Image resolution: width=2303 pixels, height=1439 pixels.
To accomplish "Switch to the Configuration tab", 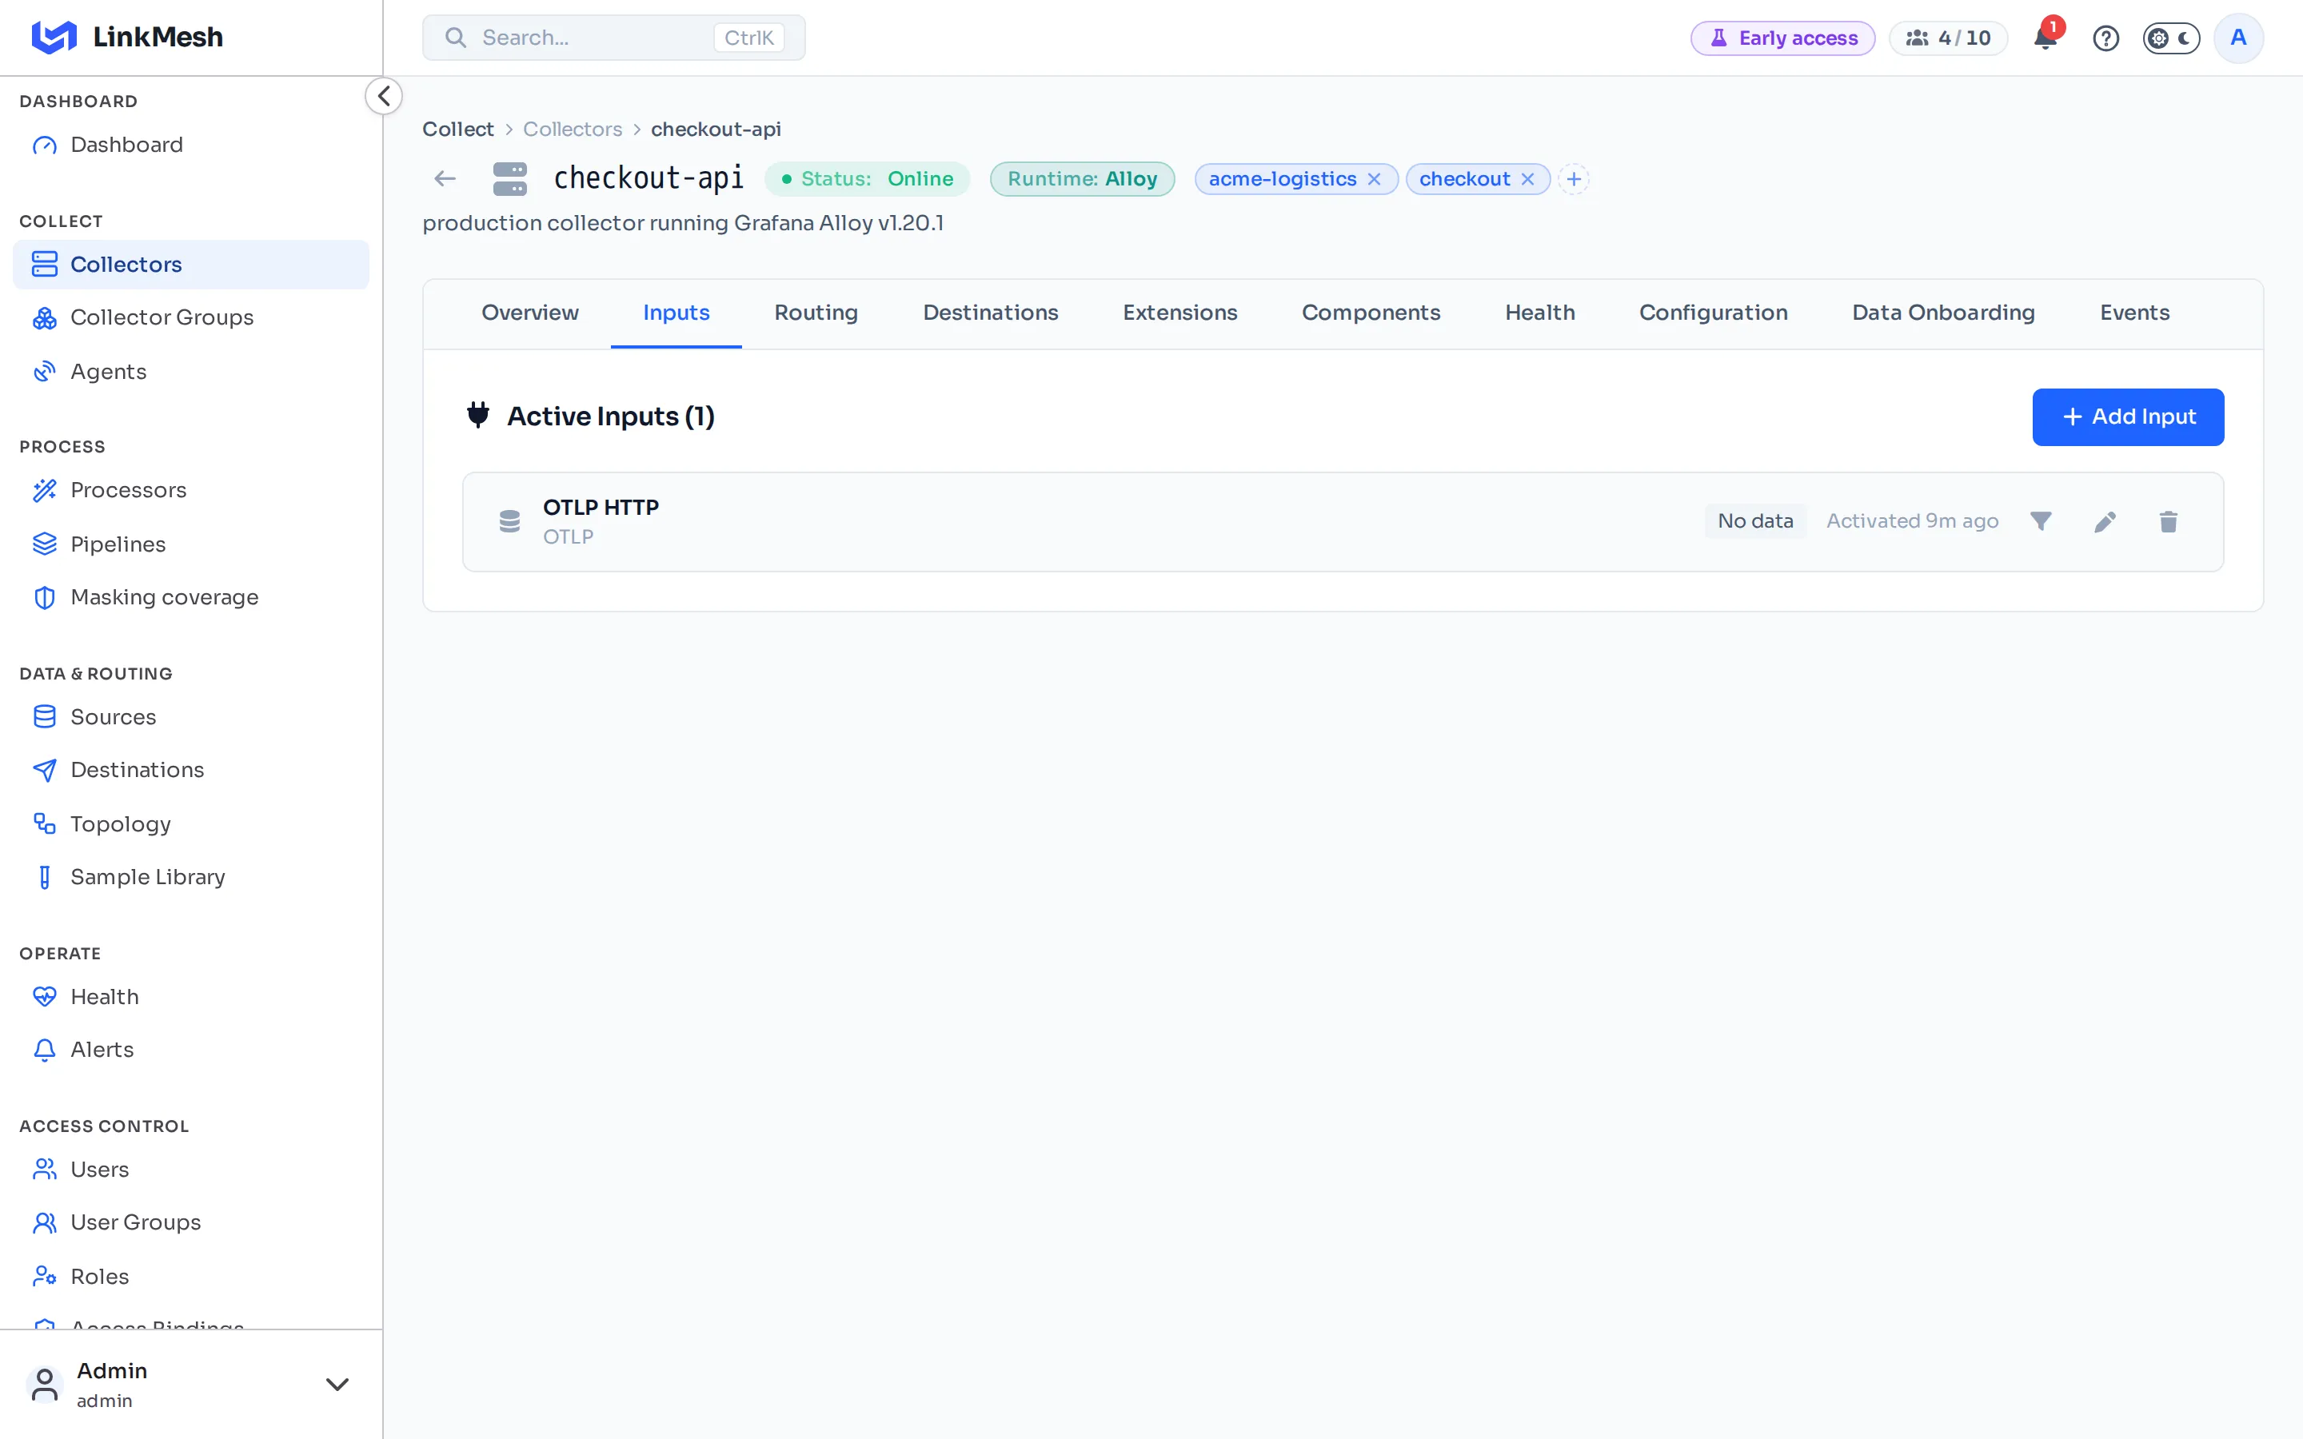I will pos(1713,313).
